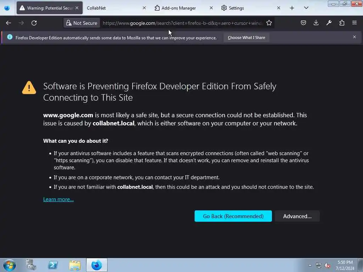Open PowerShell from the taskbar
This screenshot has width=363, height=272.
click(53, 265)
